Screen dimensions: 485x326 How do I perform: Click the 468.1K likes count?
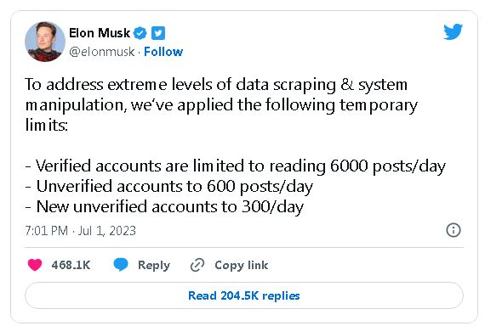click(x=71, y=265)
